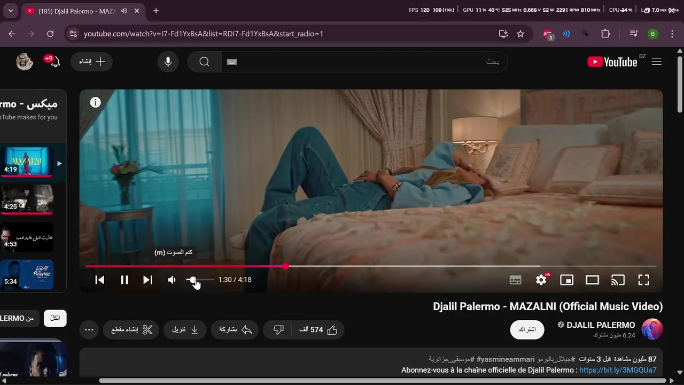684x385 pixels.
Task: Play the 4:25 playlist video thumbnail
Action: (27, 199)
